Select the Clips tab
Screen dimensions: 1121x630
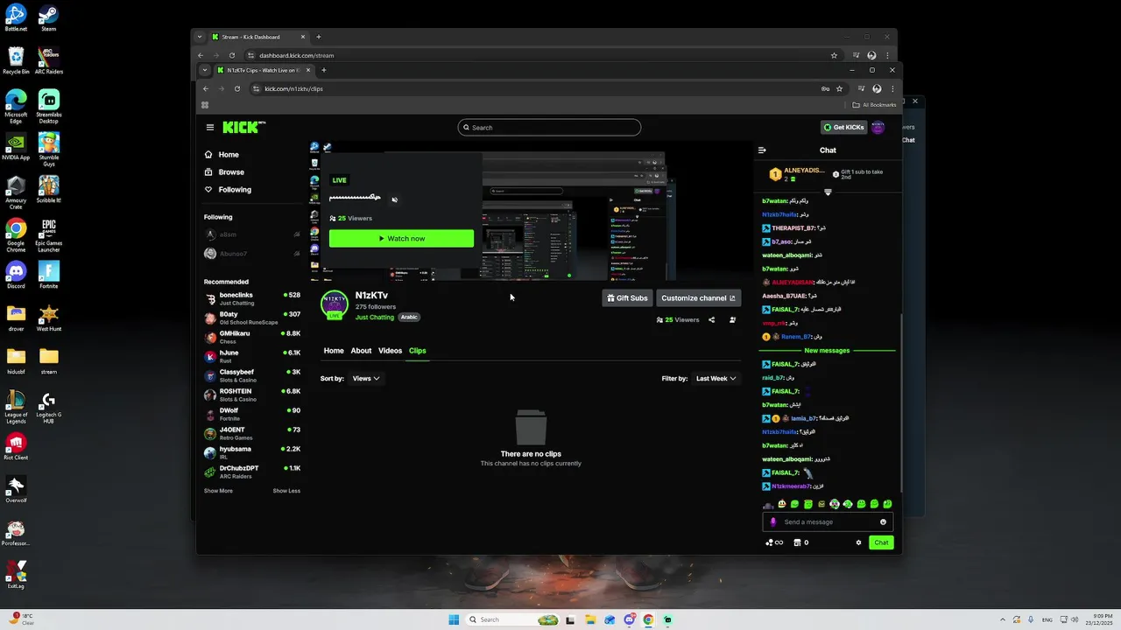point(417,351)
